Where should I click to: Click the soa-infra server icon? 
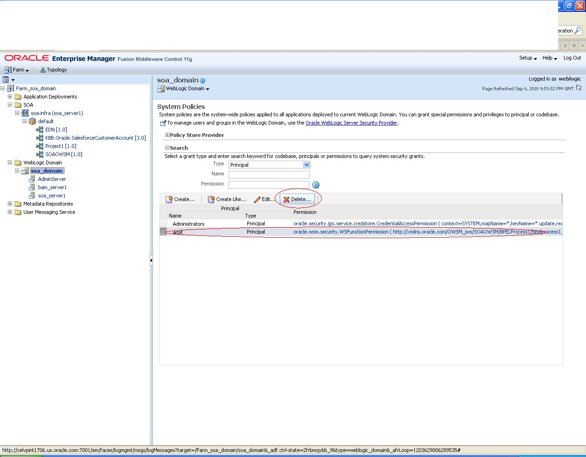click(x=25, y=113)
